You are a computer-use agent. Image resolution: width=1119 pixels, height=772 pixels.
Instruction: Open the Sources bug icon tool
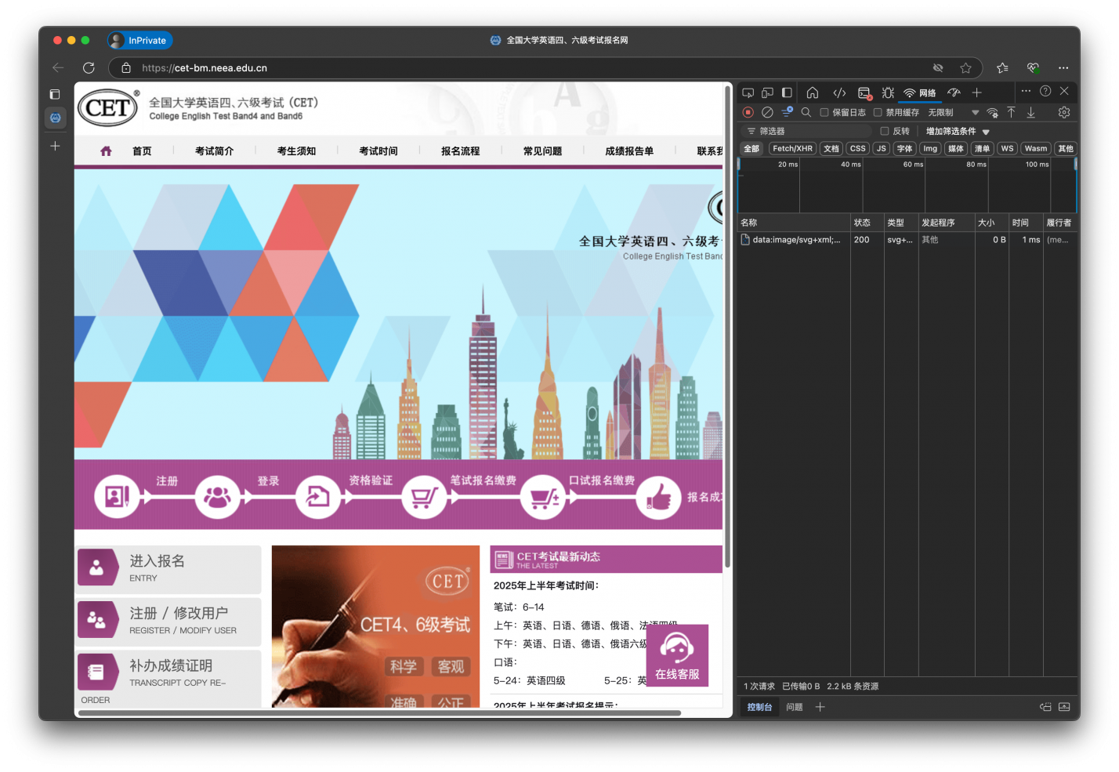[x=888, y=92]
